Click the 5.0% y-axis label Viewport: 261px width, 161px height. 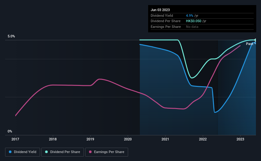[x=11, y=36]
